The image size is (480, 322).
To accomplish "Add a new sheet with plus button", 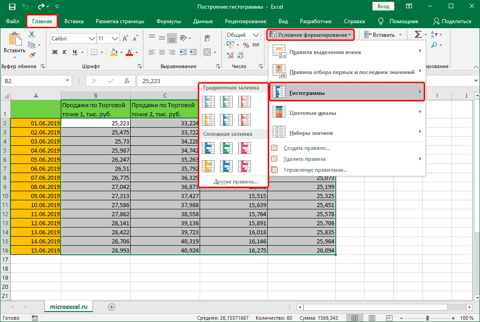I will pyautogui.click(x=112, y=307).
